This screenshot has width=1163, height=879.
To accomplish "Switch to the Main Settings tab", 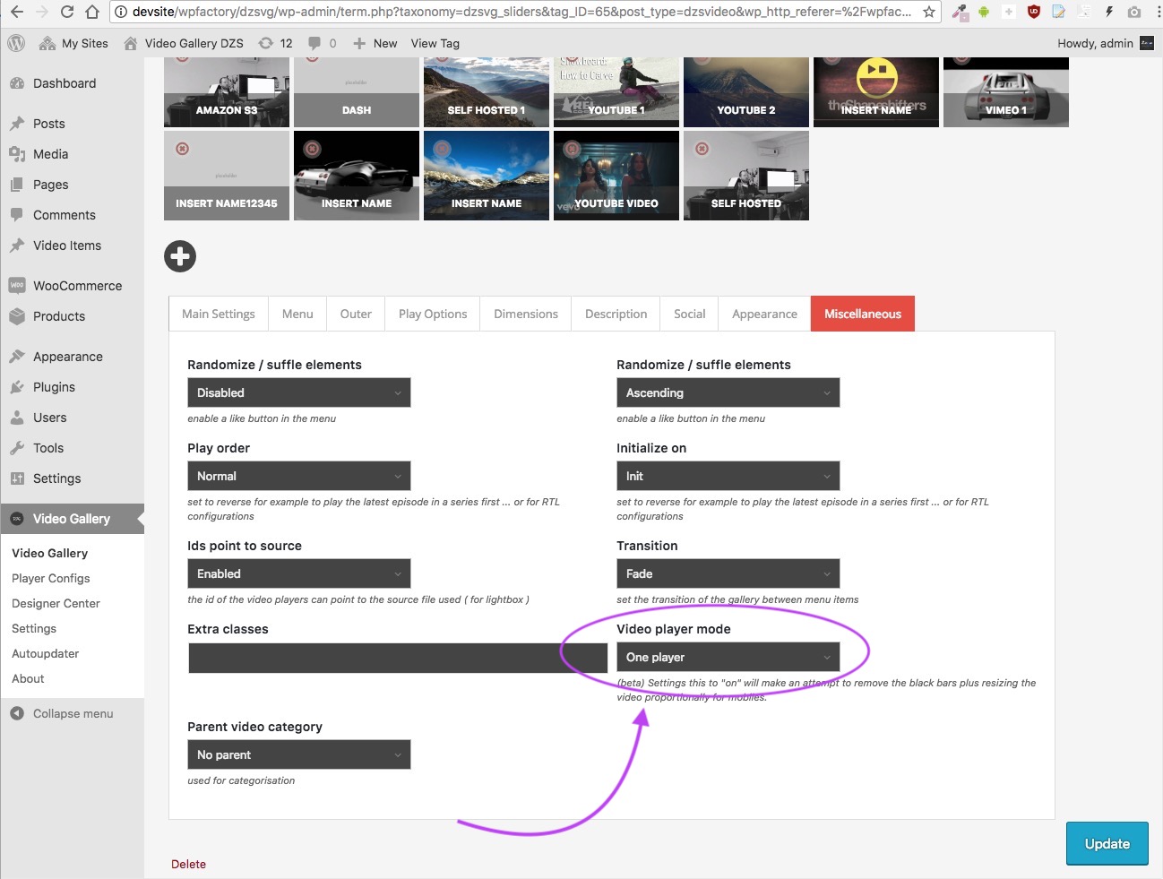I will 219,314.
